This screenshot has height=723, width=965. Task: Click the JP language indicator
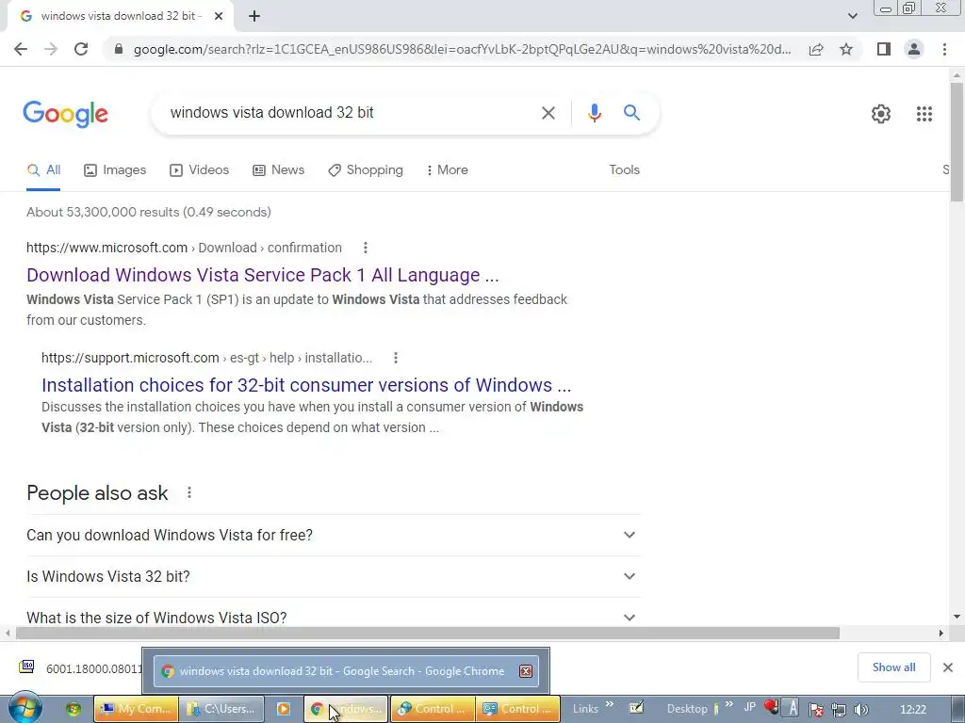coord(749,707)
